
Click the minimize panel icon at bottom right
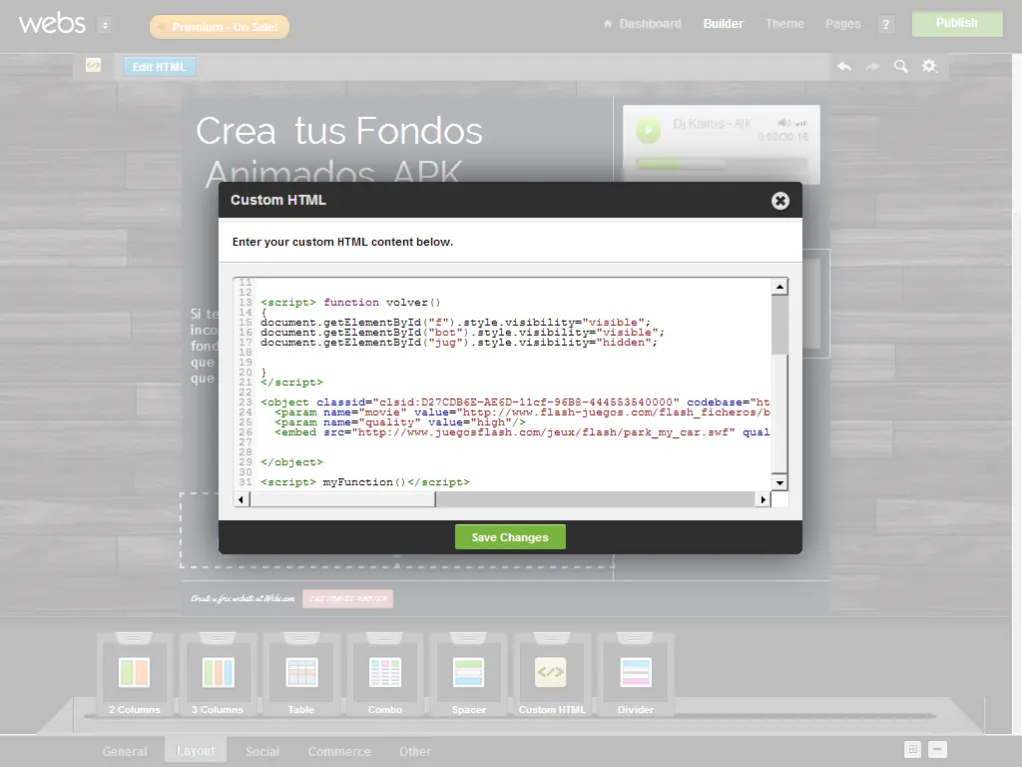point(937,749)
